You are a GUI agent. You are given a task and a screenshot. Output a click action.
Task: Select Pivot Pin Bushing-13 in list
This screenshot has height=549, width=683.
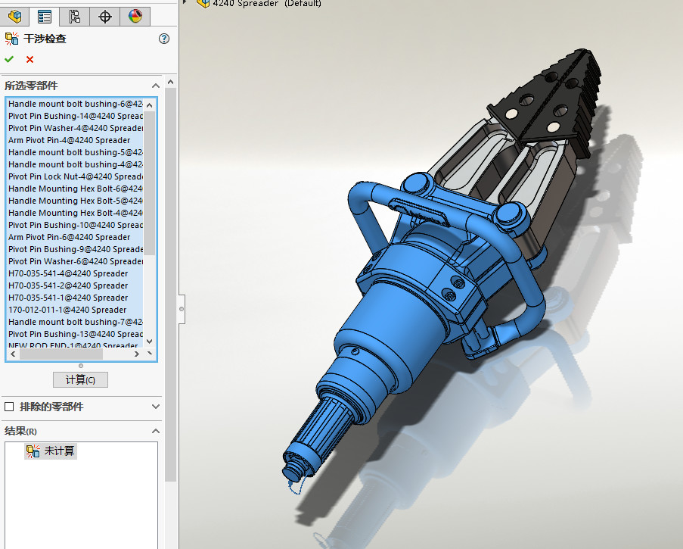(x=76, y=334)
